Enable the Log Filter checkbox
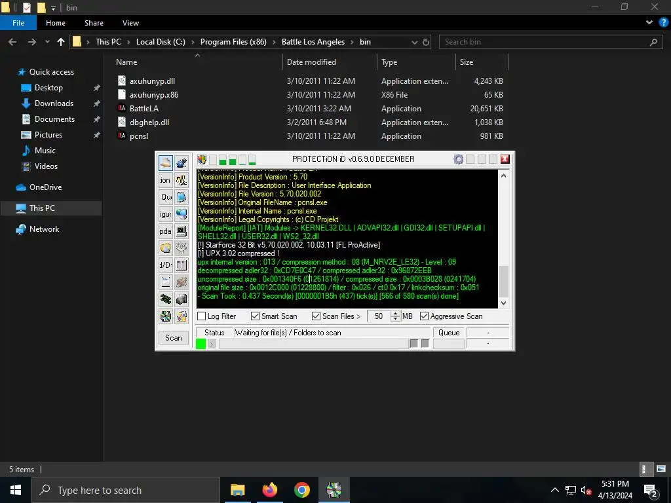Screen dimensions: 671x503 pyautogui.click(x=202, y=316)
